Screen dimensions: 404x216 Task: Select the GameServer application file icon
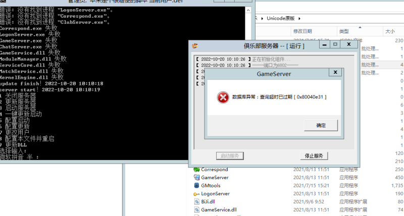point(196,177)
